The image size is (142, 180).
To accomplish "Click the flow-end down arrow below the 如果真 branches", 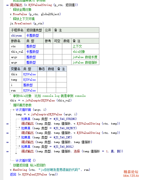I will pos(16,153).
